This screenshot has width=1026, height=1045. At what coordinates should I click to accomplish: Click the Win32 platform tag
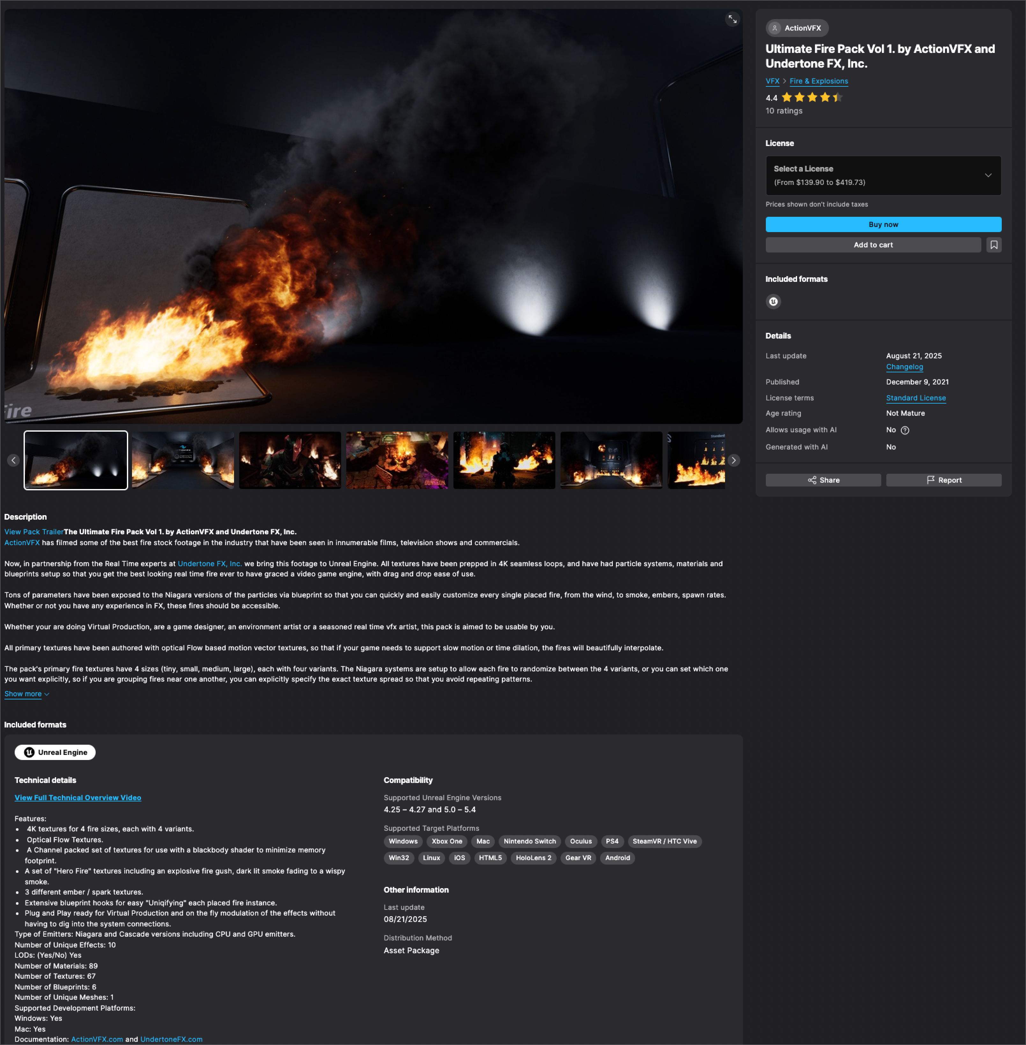pos(399,858)
